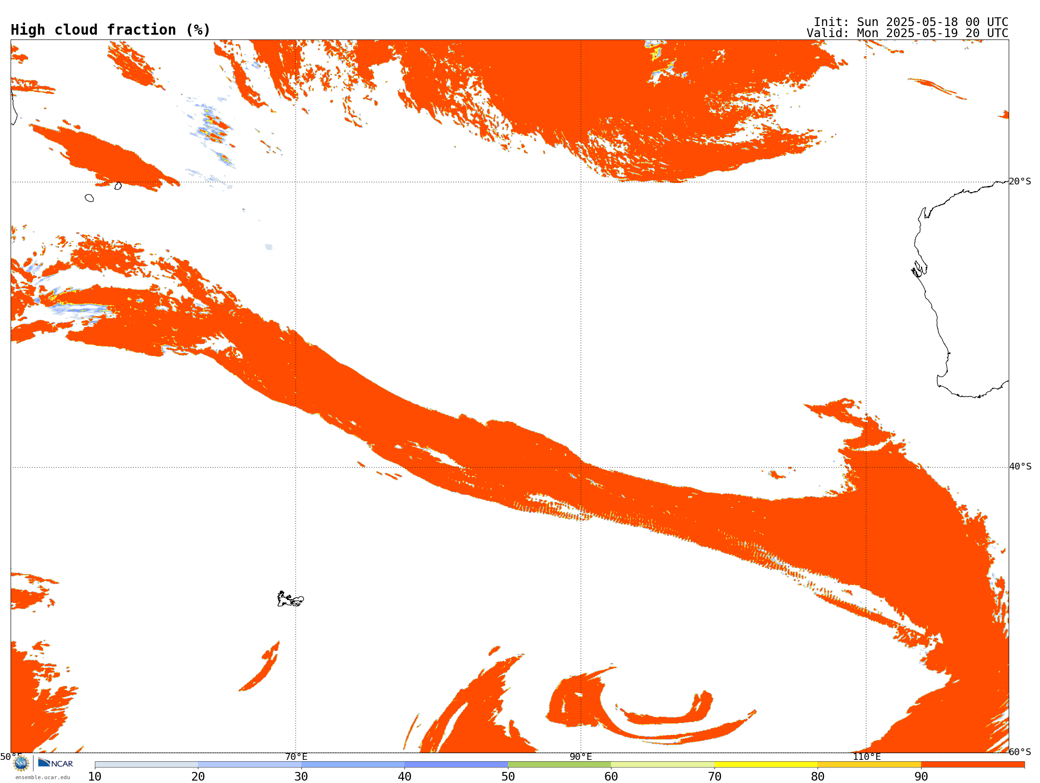Viewport: 1040px width, 783px height.
Task: Click the NSF logo icon
Action: [21, 763]
